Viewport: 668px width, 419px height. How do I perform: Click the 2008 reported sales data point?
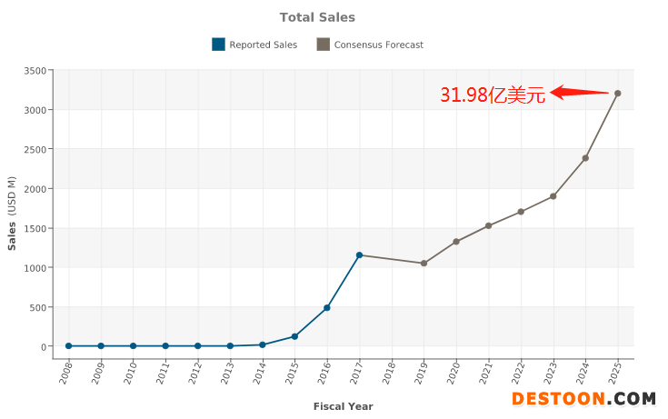[x=69, y=346]
